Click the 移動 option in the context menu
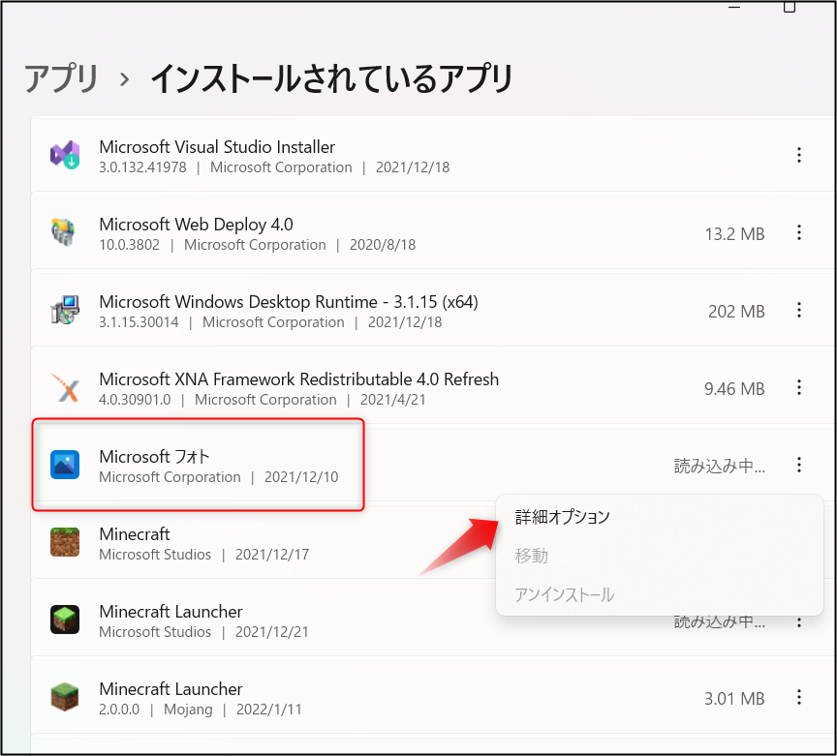This screenshot has width=837, height=756. pos(531,557)
